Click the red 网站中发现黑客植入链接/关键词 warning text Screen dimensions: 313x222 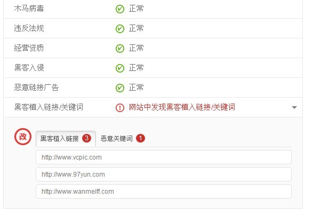click(182, 107)
